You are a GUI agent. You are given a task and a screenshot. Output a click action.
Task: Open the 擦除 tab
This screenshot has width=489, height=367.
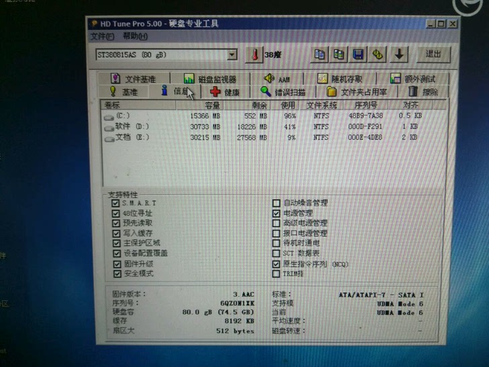click(423, 91)
